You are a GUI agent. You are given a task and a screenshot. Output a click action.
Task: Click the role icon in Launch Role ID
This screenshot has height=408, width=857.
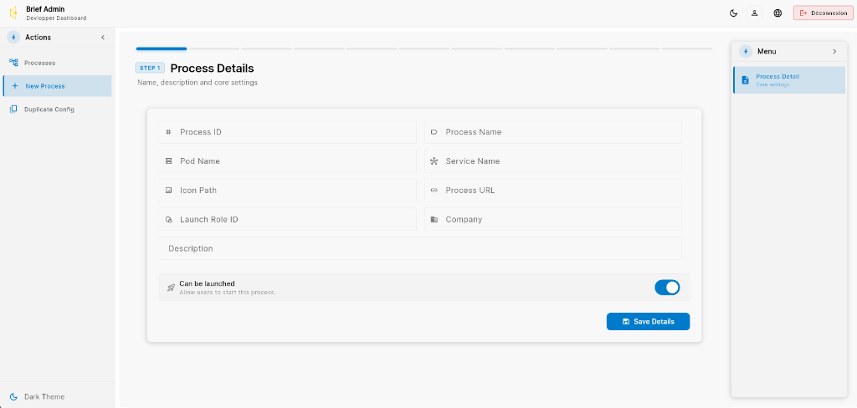tap(168, 220)
